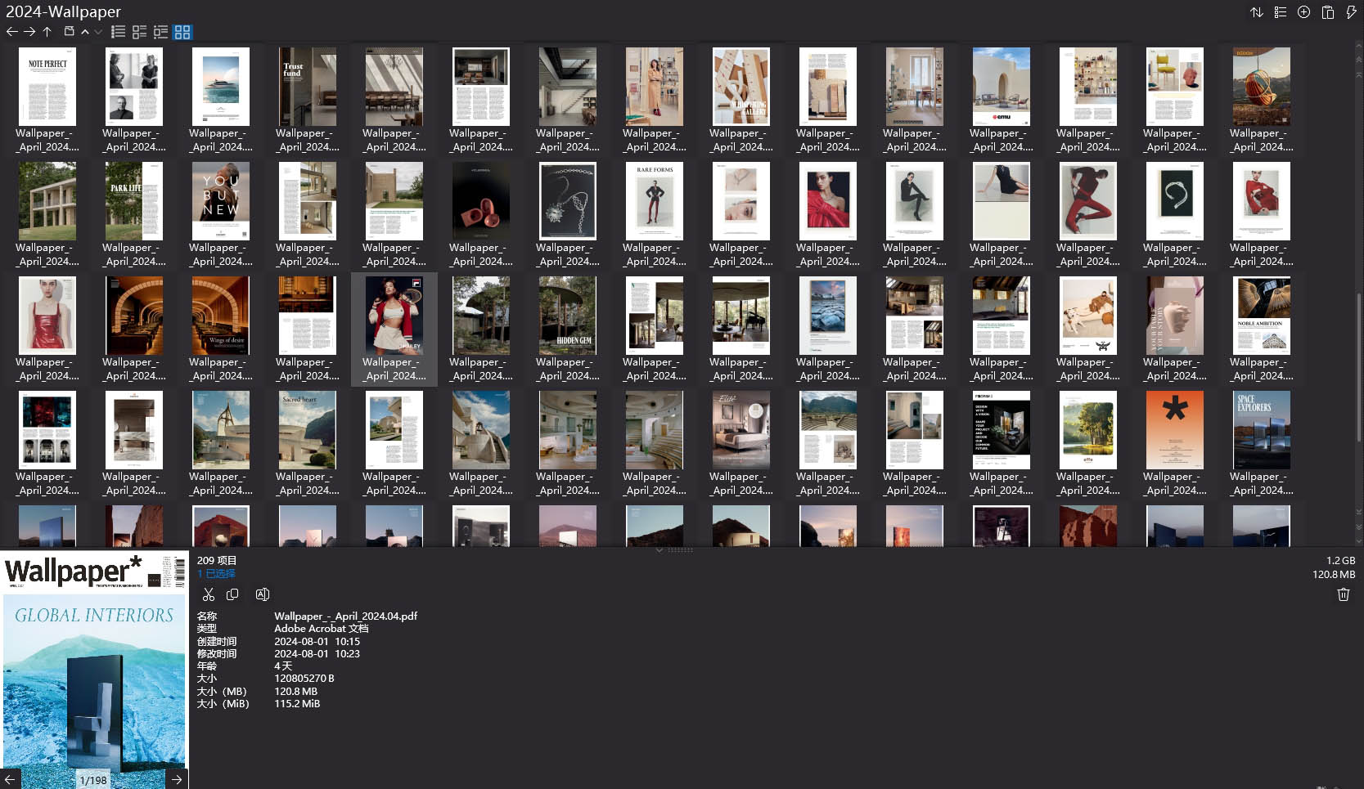This screenshot has width=1364, height=789.
Task: Expand upward using the up chevron
Action: 85,32
